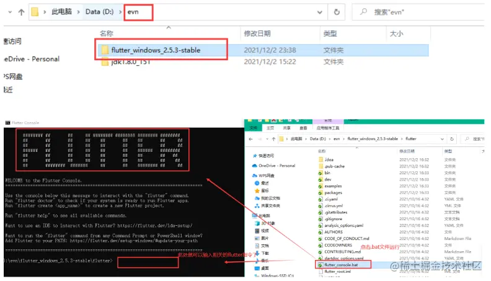Click the 桌面 desktop icon in the sidebar
This screenshot has height=281, width=491.
pos(257,269)
